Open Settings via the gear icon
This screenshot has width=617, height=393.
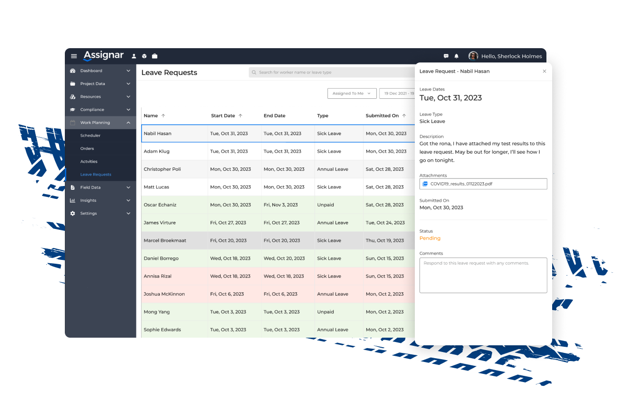pyautogui.click(x=72, y=213)
